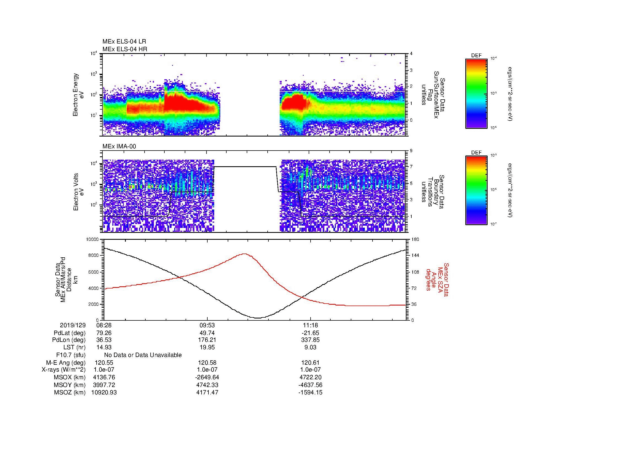Select the lower DEF color bar
This screenshot has width=644, height=455.
pyautogui.click(x=476, y=190)
